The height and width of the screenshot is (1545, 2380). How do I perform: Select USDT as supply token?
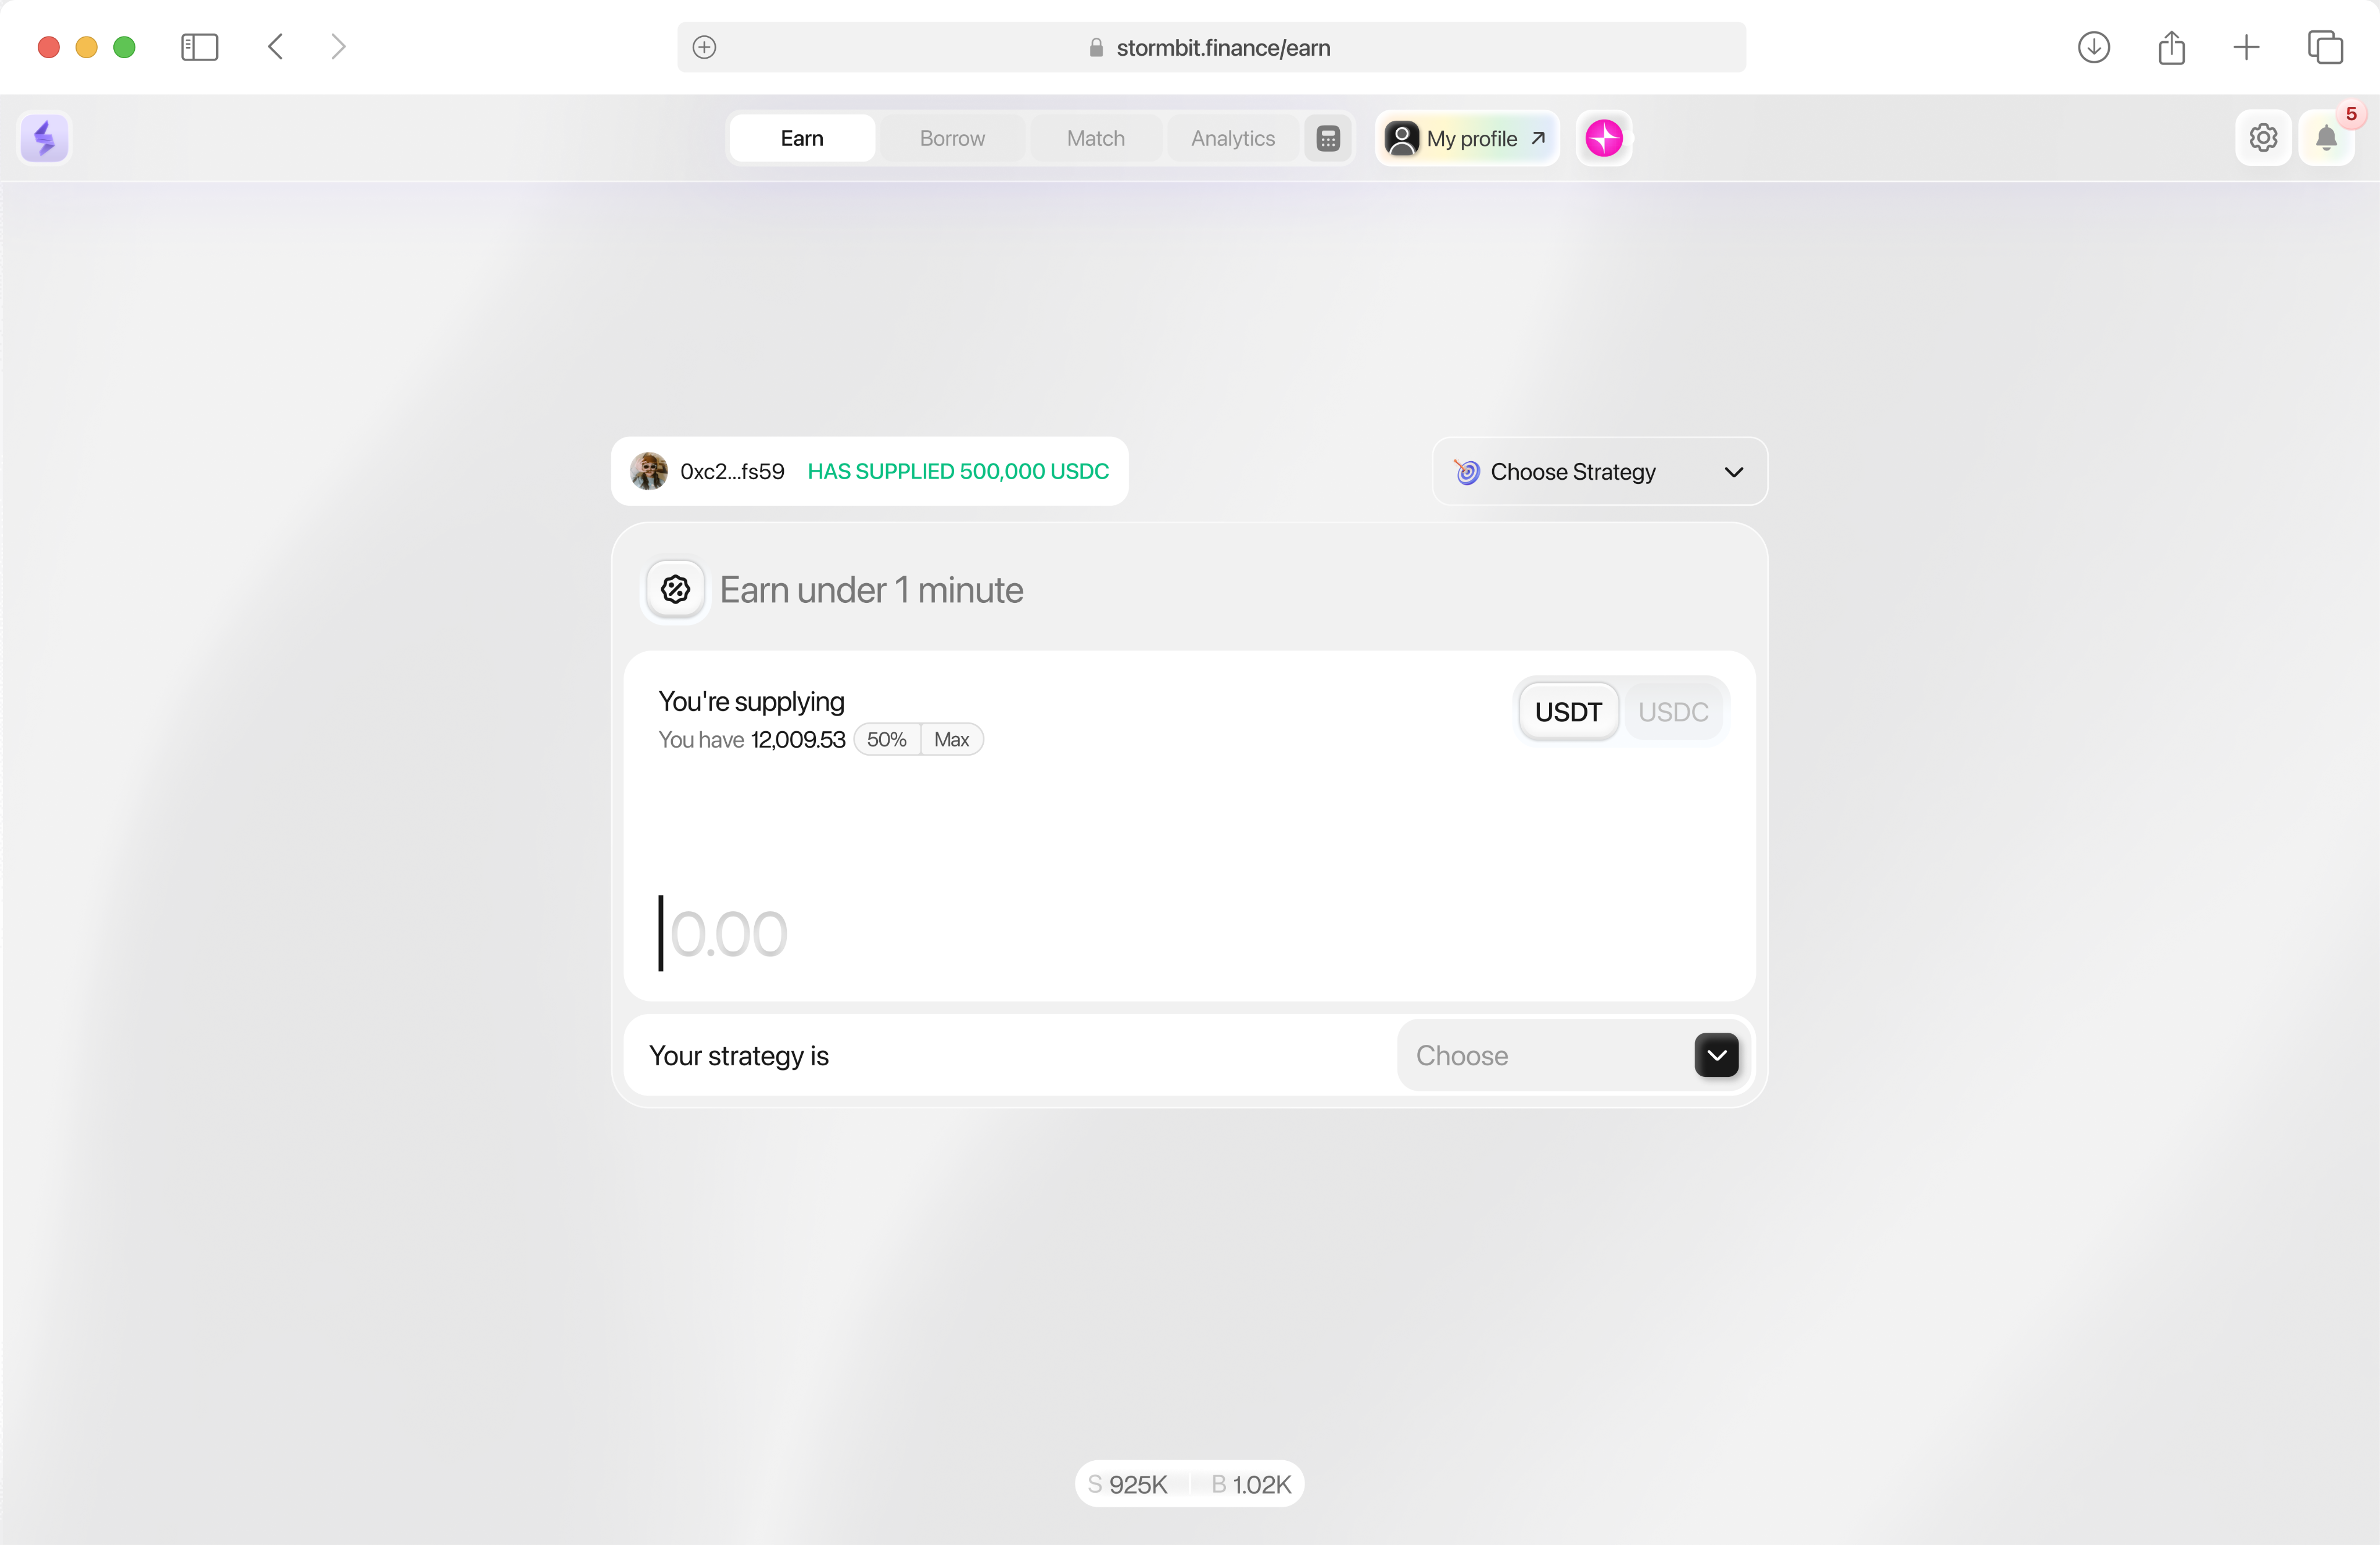[1568, 712]
